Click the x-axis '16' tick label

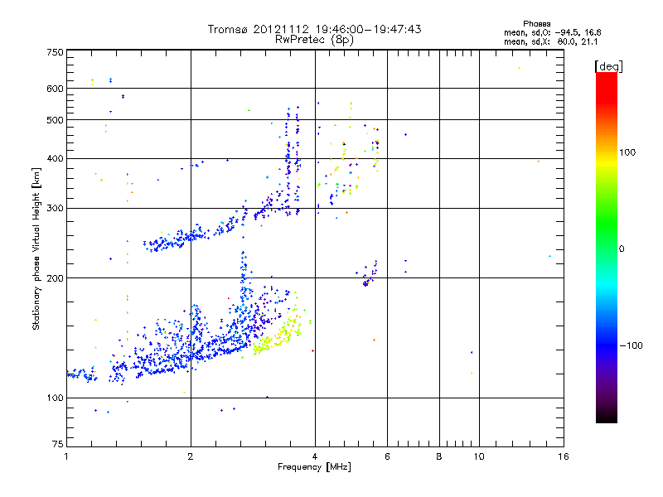click(x=564, y=456)
